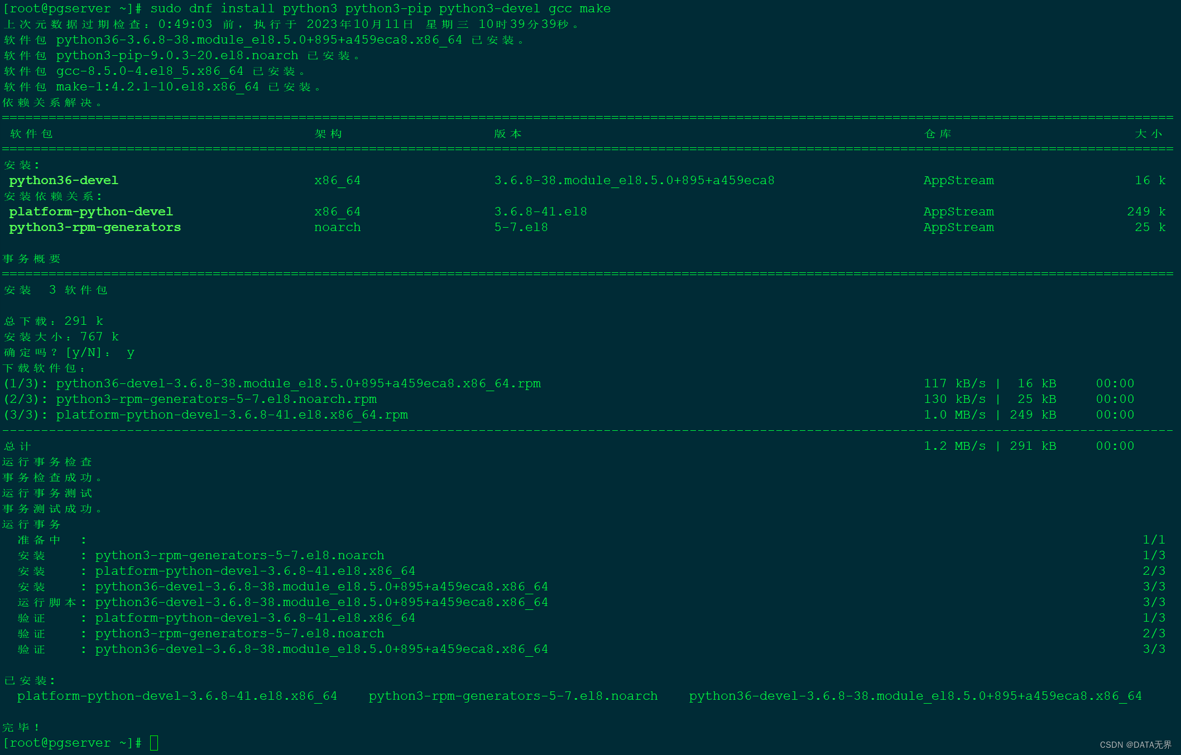This screenshot has height=755, width=1181.
Task: Click download line (2/3) python3-rpm-generators rpm
Action: [x=190, y=400]
